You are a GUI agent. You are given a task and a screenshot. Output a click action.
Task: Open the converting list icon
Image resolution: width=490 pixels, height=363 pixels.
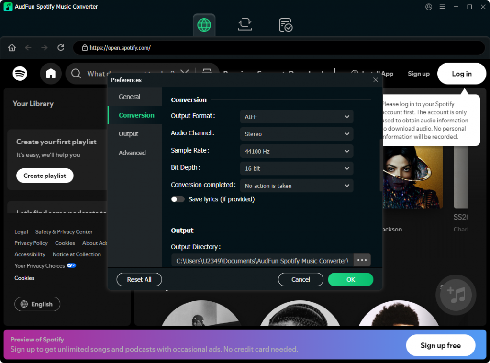[x=245, y=25]
